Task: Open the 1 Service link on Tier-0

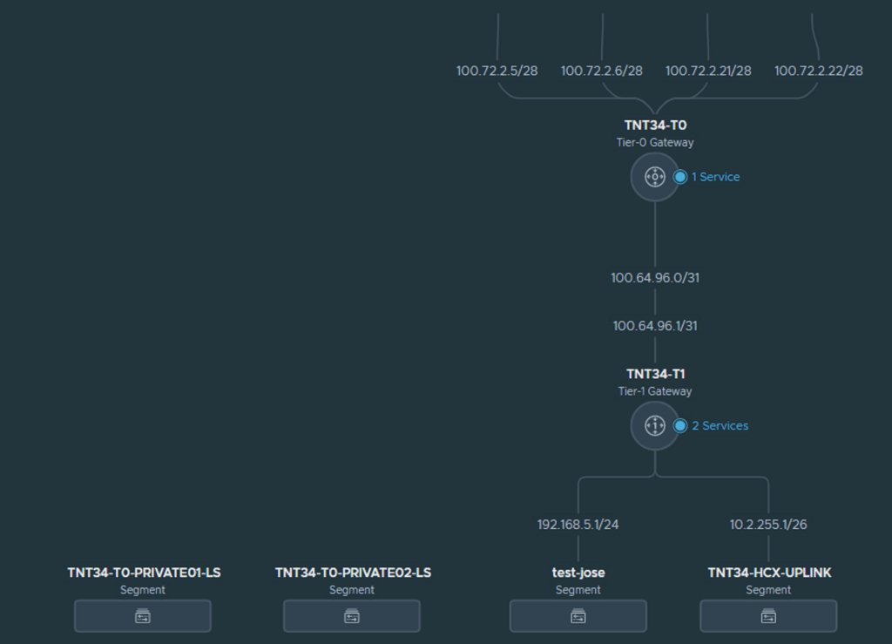Action: tap(715, 177)
